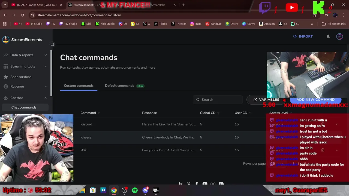
Task: Bookmark this page with the star
Action: coord(315,15)
